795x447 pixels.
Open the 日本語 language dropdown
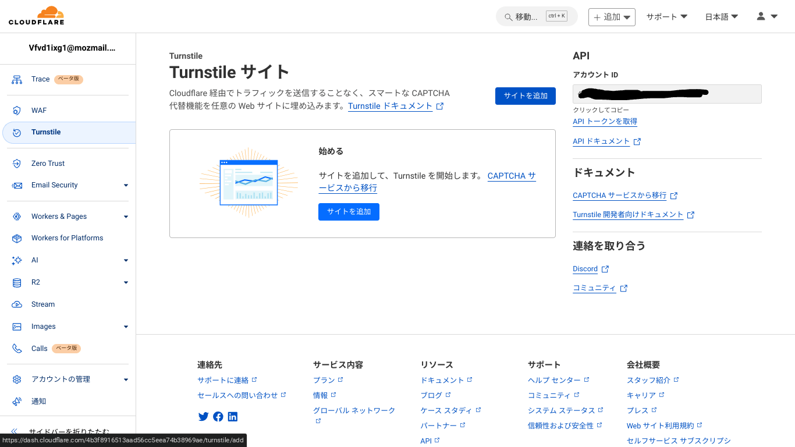click(x=722, y=17)
